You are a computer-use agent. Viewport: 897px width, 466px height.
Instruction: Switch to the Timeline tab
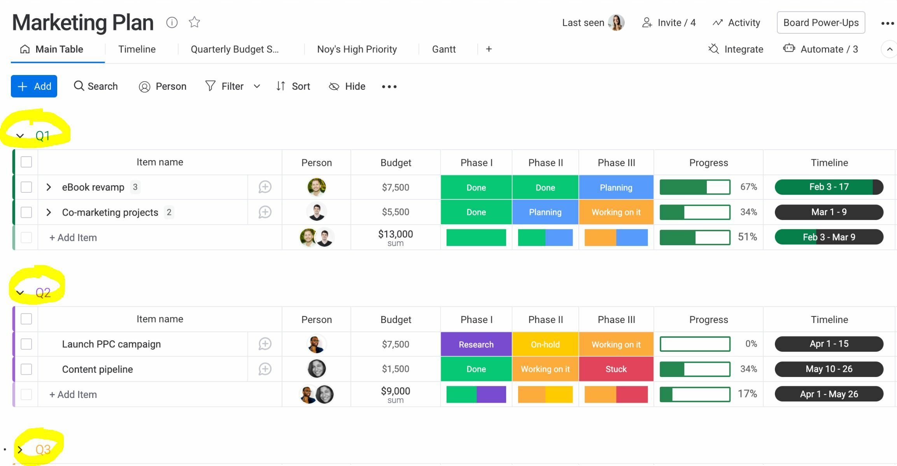137,49
